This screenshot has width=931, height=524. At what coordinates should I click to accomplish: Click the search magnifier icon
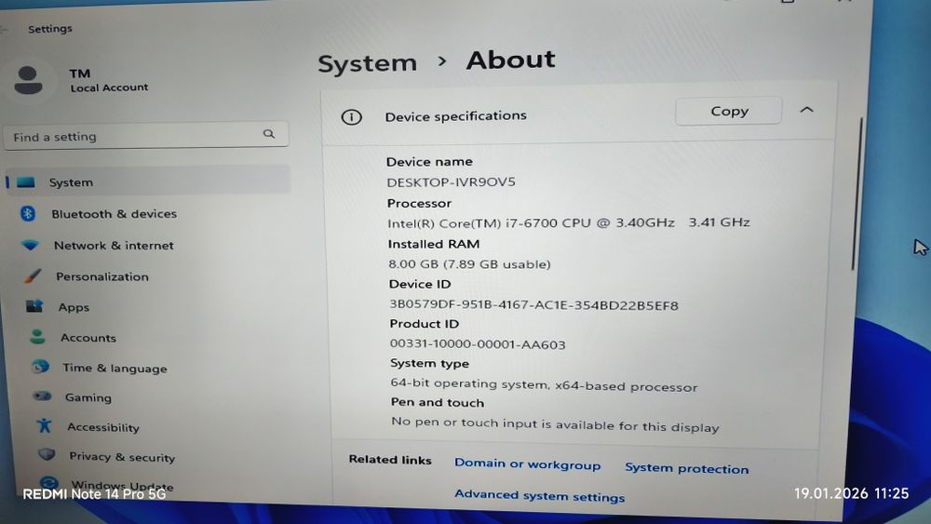(269, 134)
